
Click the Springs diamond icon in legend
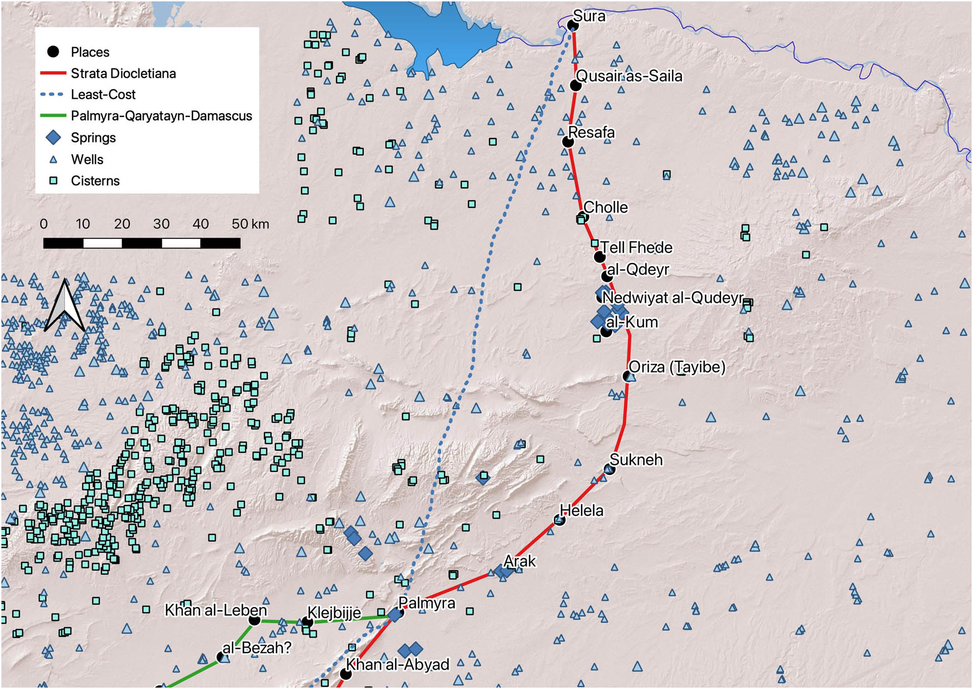click(x=53, y=137)
